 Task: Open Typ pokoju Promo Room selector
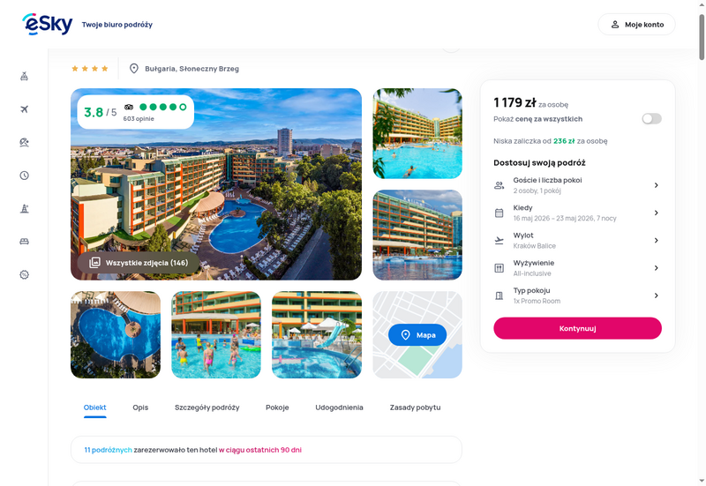pyautogui.click(x=577, y=295)
